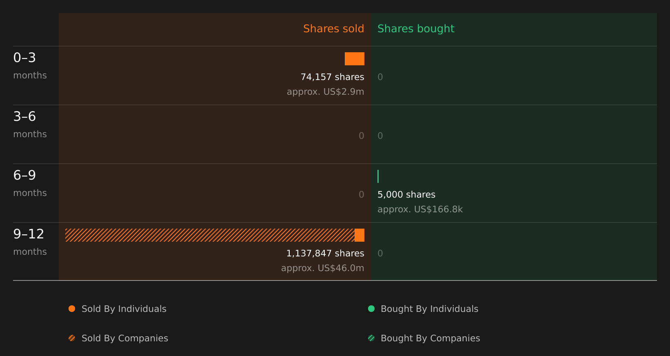The height and width of the screenshot is (356, 670).
Task: Click the Bought By Individuals green legend dot
Action: click(x=371, y=309)
